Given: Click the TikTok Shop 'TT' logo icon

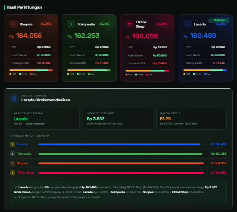Looking at the screenshot, I should pos(130,24).
